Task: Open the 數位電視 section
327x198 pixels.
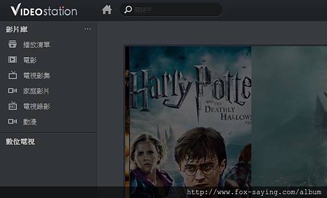Action: [20, 141]
